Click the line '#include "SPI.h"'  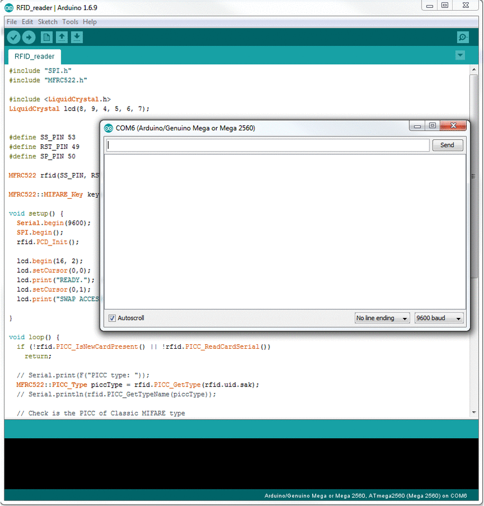click(x=40, y=71)
